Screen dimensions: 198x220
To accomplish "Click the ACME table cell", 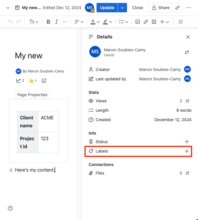I will click(49, 122).
